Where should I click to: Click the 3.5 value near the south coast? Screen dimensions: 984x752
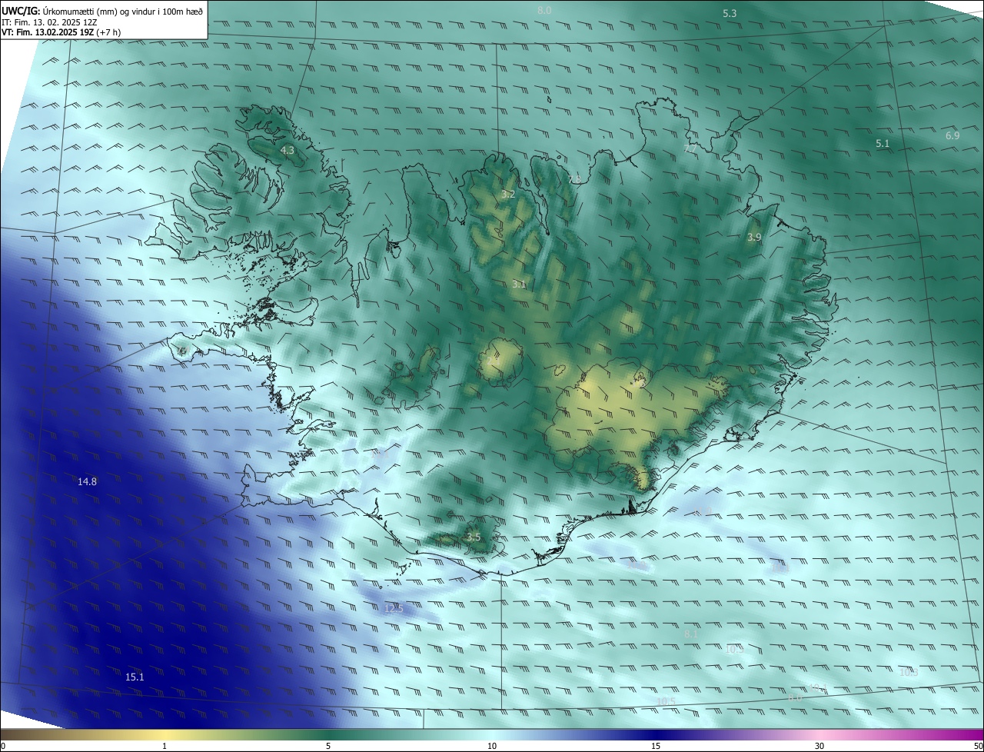pos(474,537)
